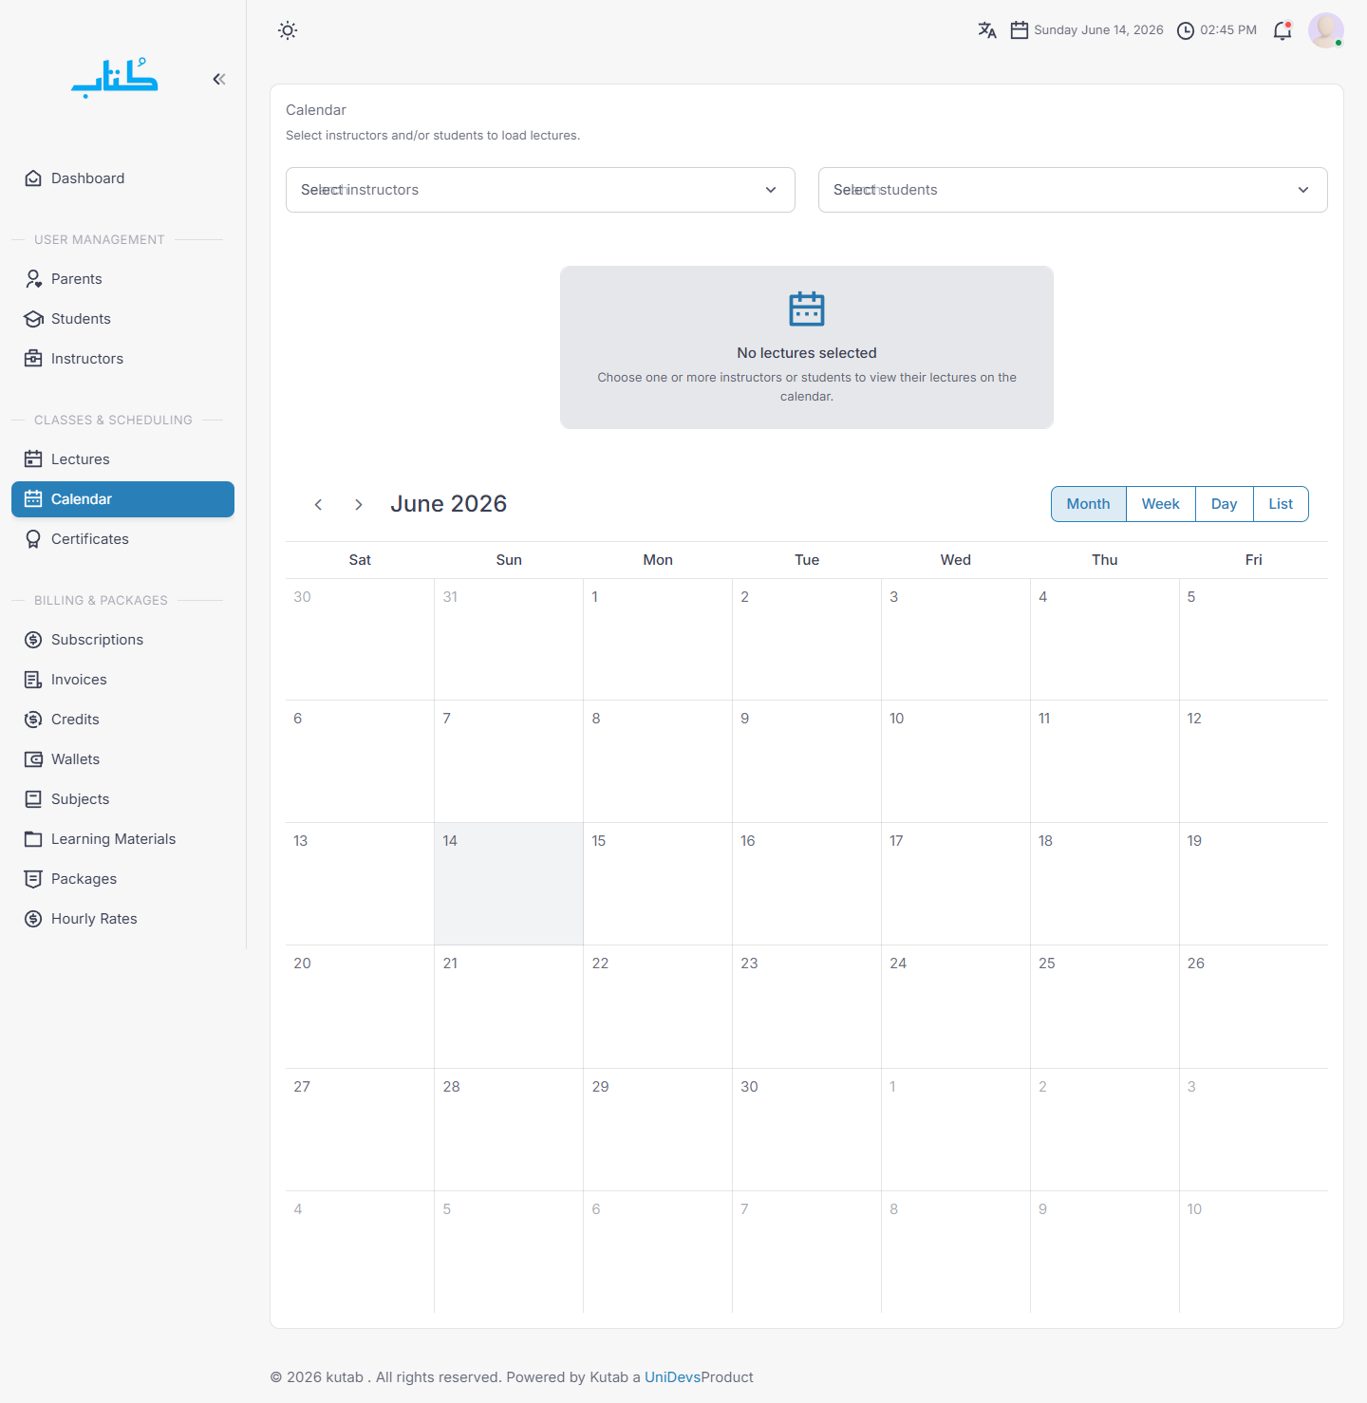The height and width of the screenshot is (1403, 1367).
Task: Open the Lectures page
Action: (122, 459)
